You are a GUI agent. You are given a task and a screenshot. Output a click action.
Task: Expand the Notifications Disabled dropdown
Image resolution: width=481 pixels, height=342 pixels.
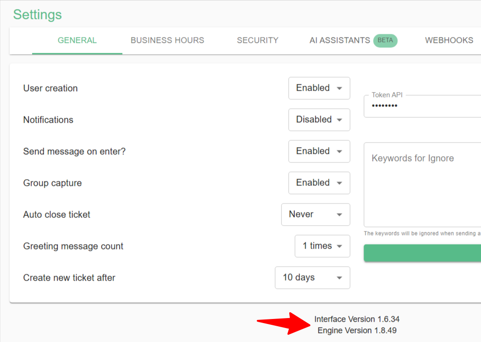pos(319,120)
